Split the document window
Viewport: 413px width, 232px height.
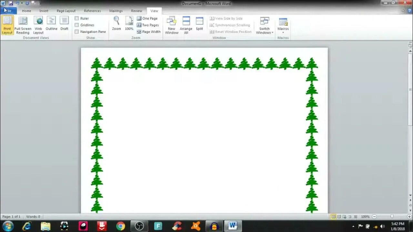click(x=199, y=23)
